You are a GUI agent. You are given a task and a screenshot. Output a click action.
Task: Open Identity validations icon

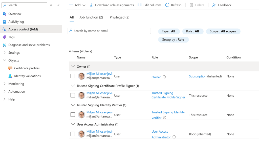coord(10,76)
